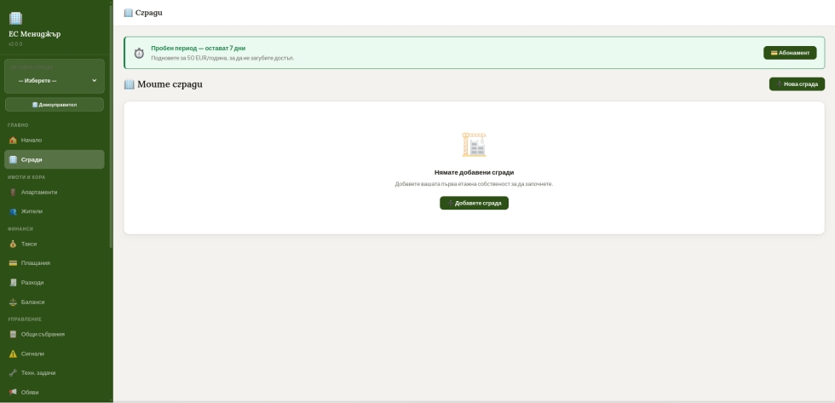The width and height of the screenshot is (835, 403).
Task: Click the sidebar vertical scrollbar
Action: click(111, 128)
